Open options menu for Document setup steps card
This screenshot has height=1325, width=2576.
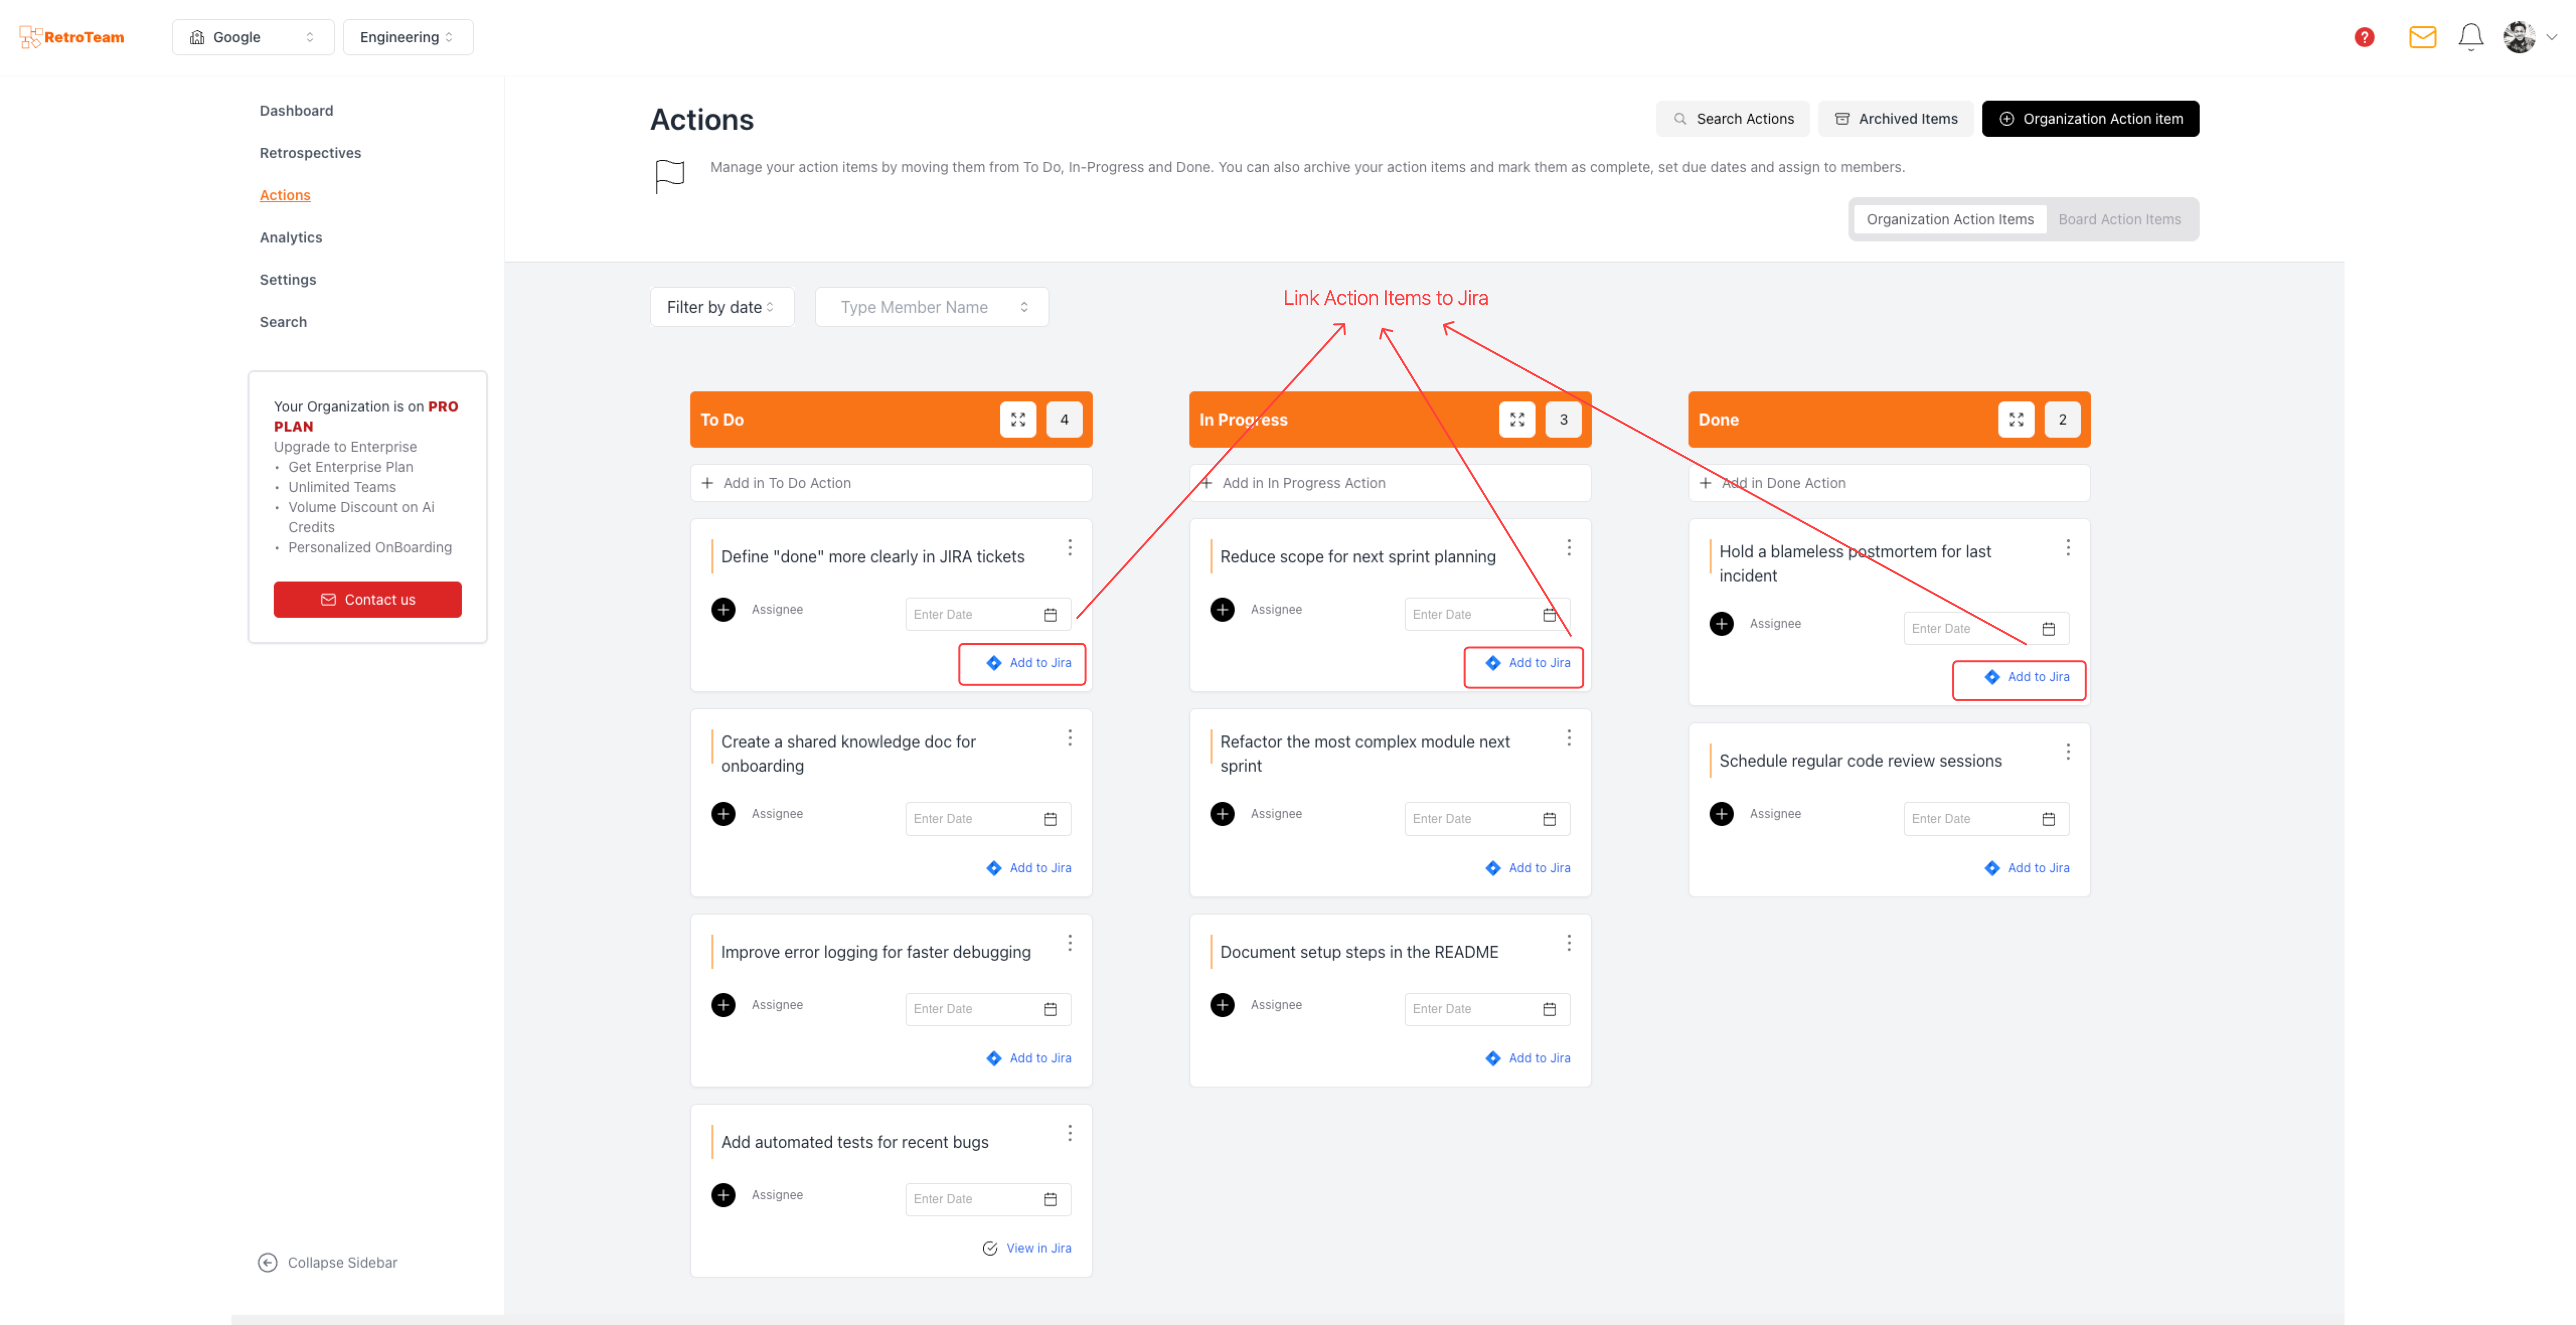(x=1569, y=943)
